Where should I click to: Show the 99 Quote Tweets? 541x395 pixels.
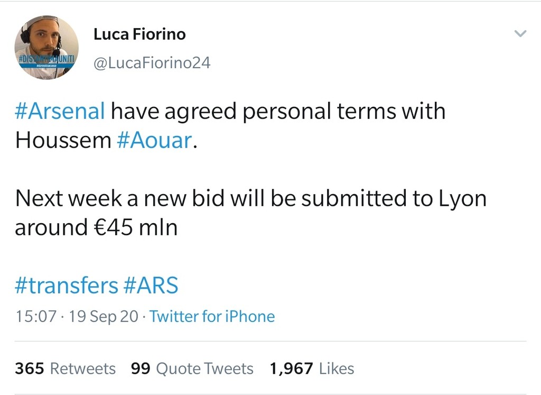(192, 369)
